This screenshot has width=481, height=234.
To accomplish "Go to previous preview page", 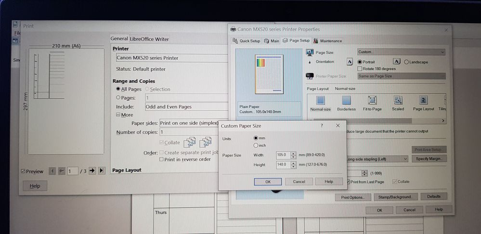I will tap(62, 171).
